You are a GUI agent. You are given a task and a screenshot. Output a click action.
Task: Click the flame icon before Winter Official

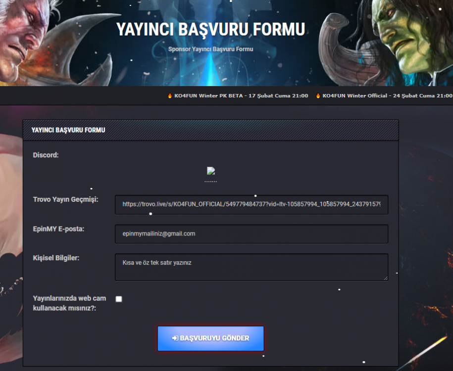[x=318, y=95]
